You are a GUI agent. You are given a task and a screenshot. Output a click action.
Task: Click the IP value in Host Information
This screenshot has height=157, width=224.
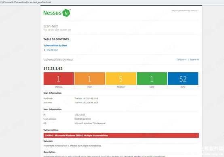pyautogui.click(x=80, y=115)
